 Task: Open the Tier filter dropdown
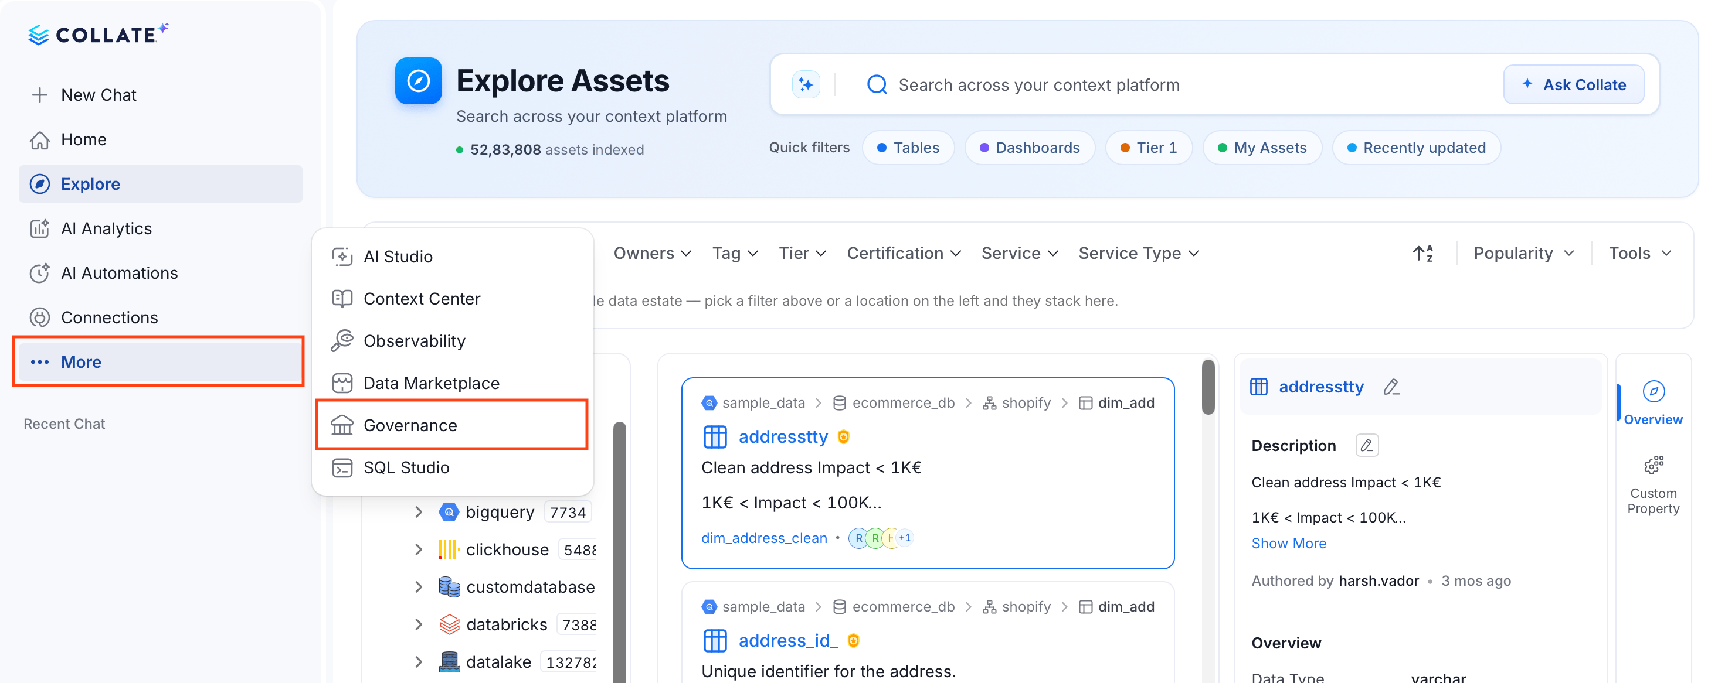(x=802, y=253)
